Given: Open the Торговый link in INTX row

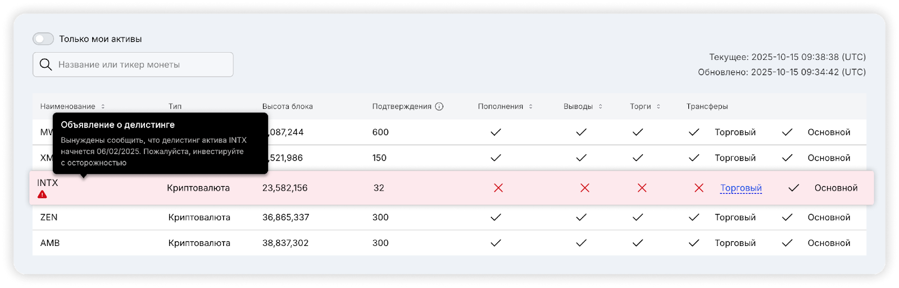Looking at the screenshot, I should coord(741,188).
